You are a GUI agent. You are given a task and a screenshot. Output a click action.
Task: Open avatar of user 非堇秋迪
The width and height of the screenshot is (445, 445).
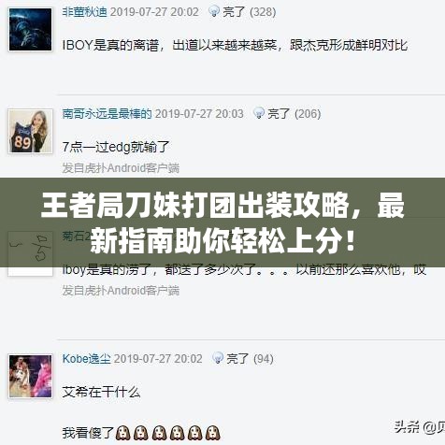pyautogui.click(x=30, y=30)
